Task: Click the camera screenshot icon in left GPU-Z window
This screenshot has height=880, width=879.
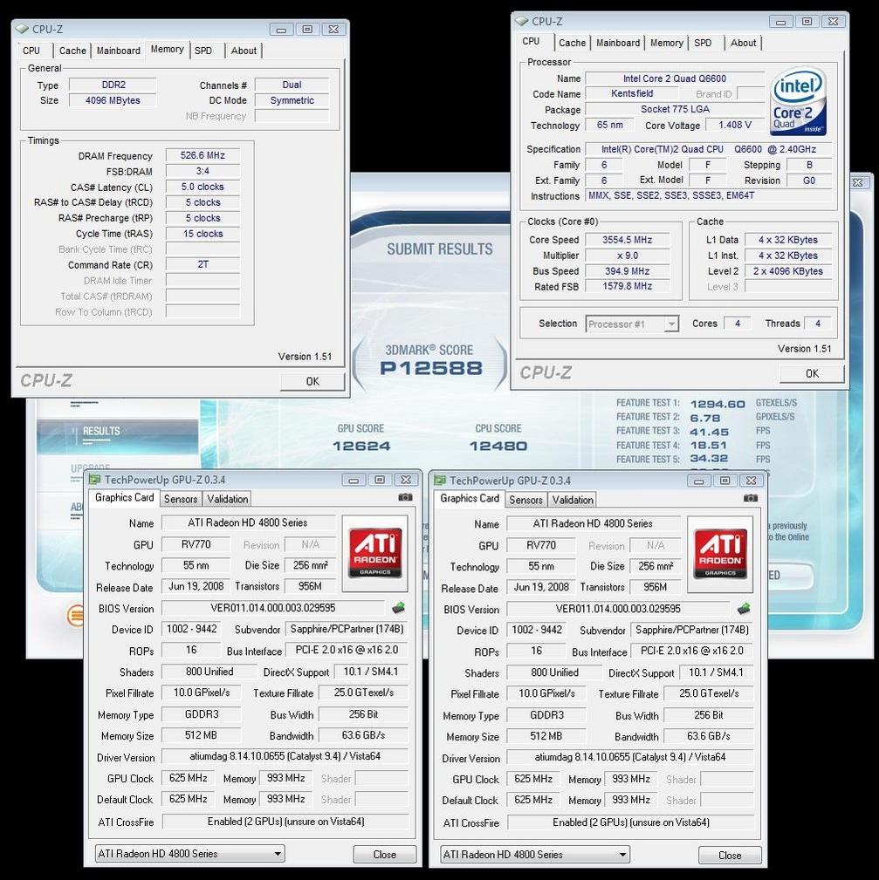Action: point(405,497)
